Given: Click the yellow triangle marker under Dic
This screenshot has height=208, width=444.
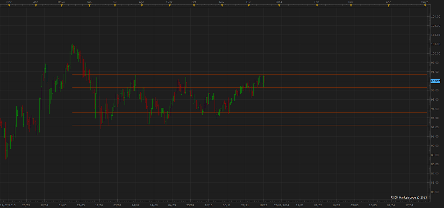Looking at the screenshot, I should [248, 6].
